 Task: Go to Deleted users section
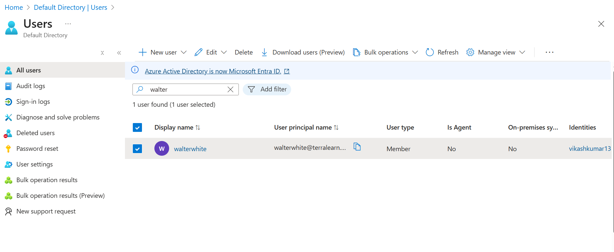click(x=35, y=133)
